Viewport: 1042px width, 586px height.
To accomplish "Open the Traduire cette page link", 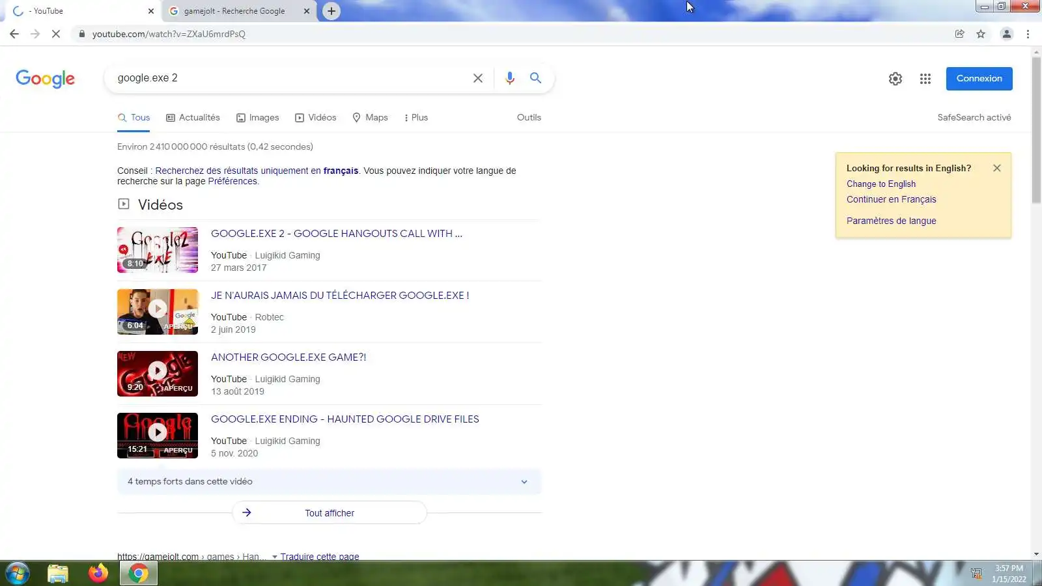I will point(320,556).
